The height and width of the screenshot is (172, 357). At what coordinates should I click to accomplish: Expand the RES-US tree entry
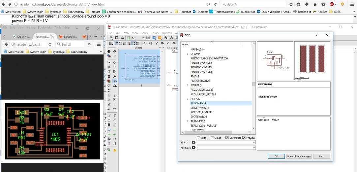(x=188, y=99)
